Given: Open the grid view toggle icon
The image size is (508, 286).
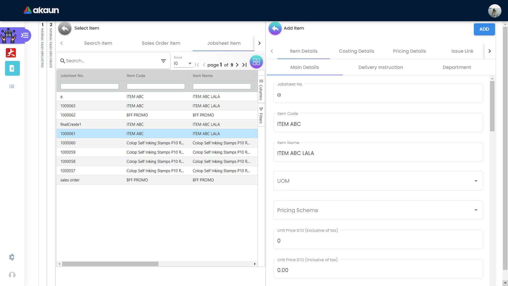Looking at the screenshot, I should point(256,62).
